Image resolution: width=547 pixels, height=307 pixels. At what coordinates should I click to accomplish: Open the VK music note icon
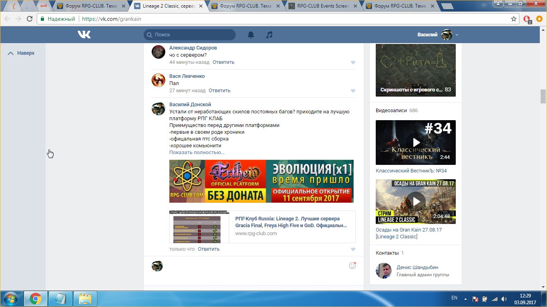[x=269, y=35]
